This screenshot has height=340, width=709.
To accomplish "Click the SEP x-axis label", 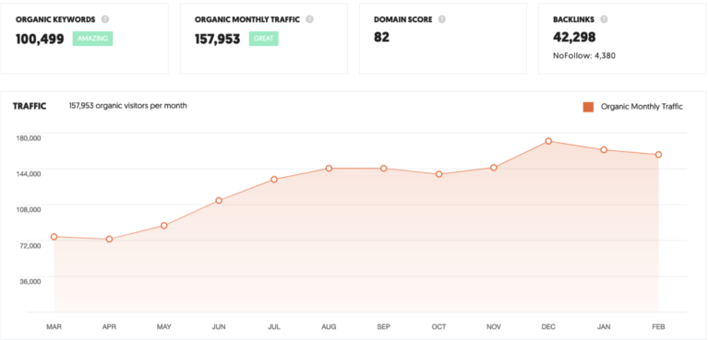I will pyautogui.click(x=383, y=326).
